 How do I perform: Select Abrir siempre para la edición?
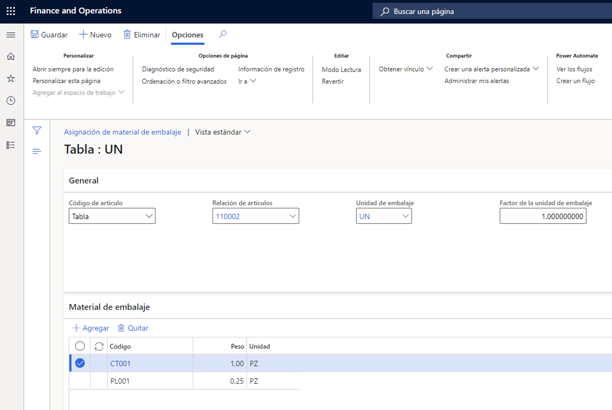73,69
